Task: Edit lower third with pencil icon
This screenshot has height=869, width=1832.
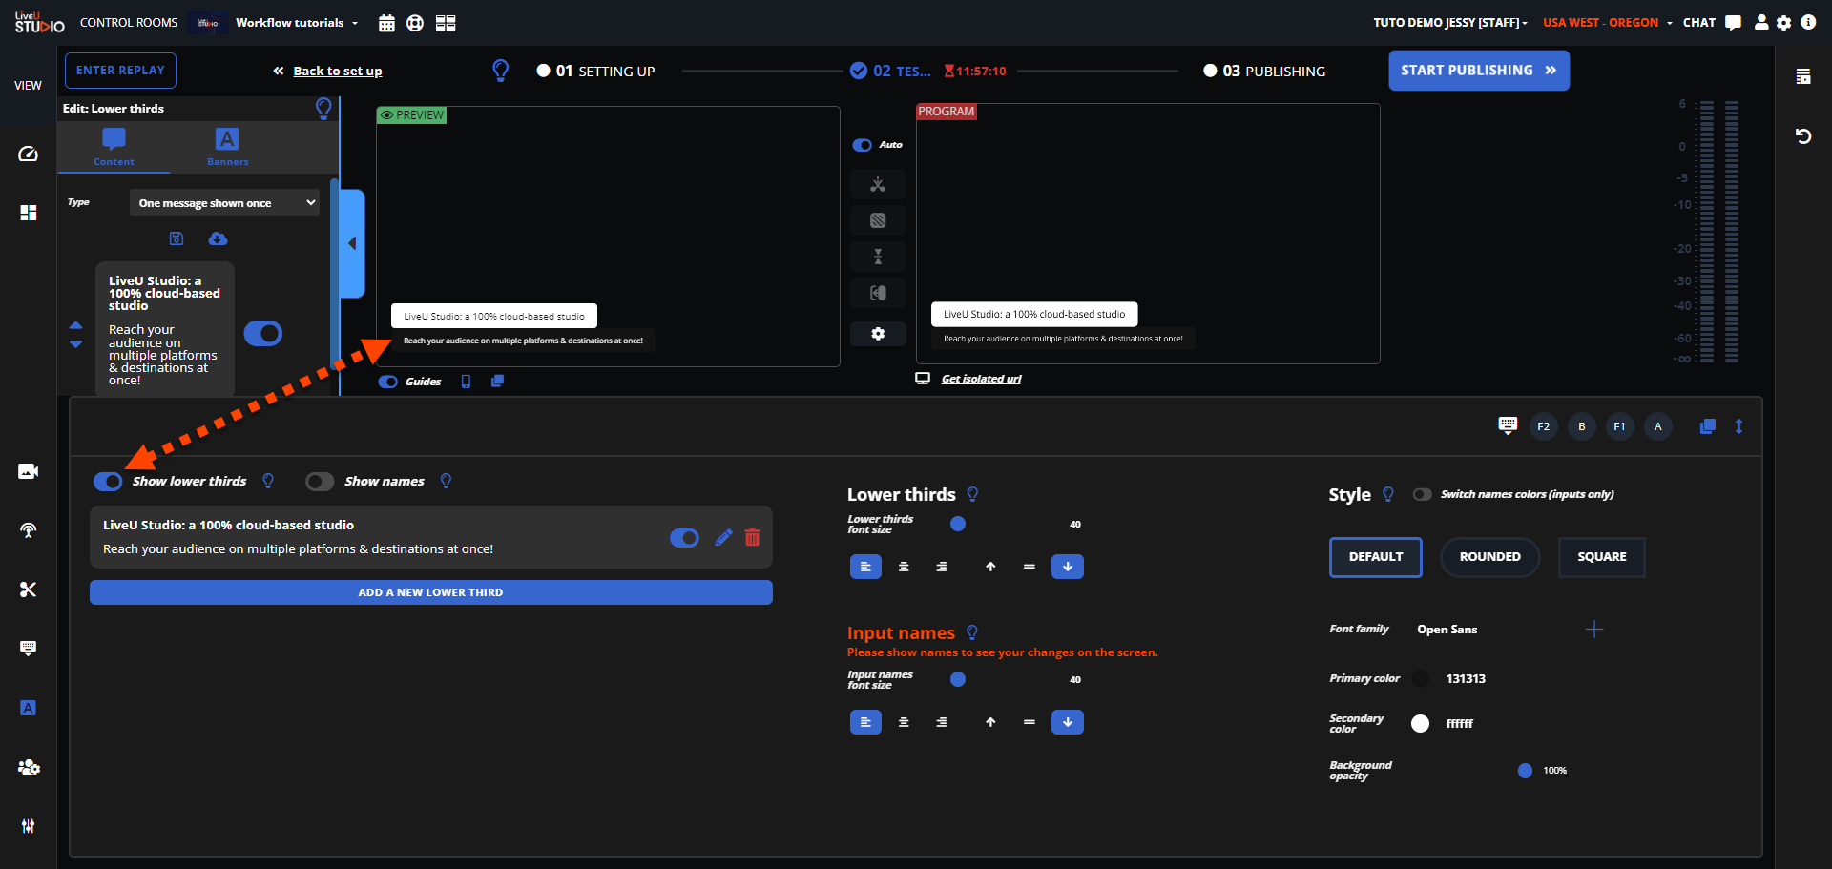Action: (x=723, y=537)
